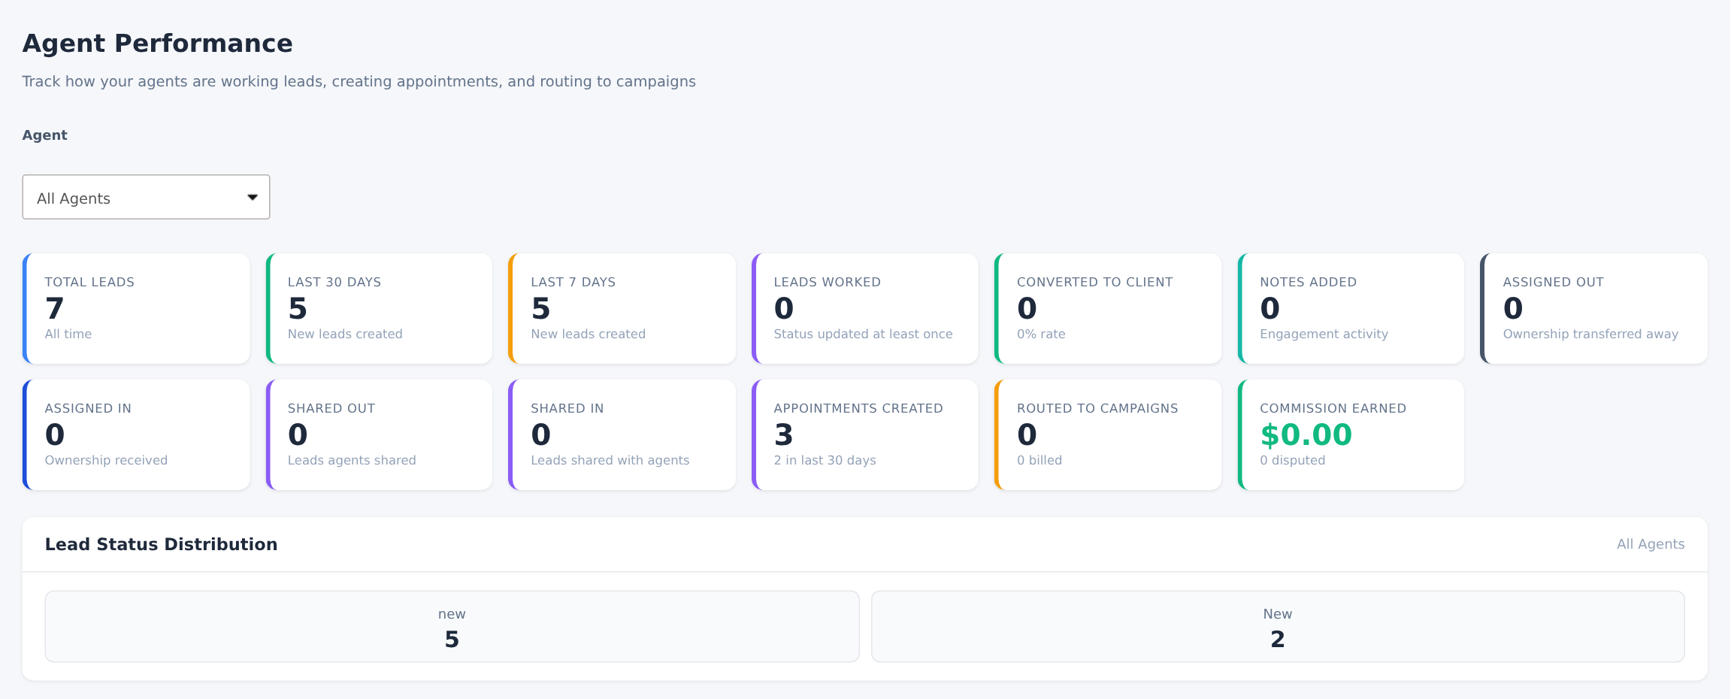The image size is (1731, 699).
Task: Open the Last 30 Days card
Action: (380, 309)
